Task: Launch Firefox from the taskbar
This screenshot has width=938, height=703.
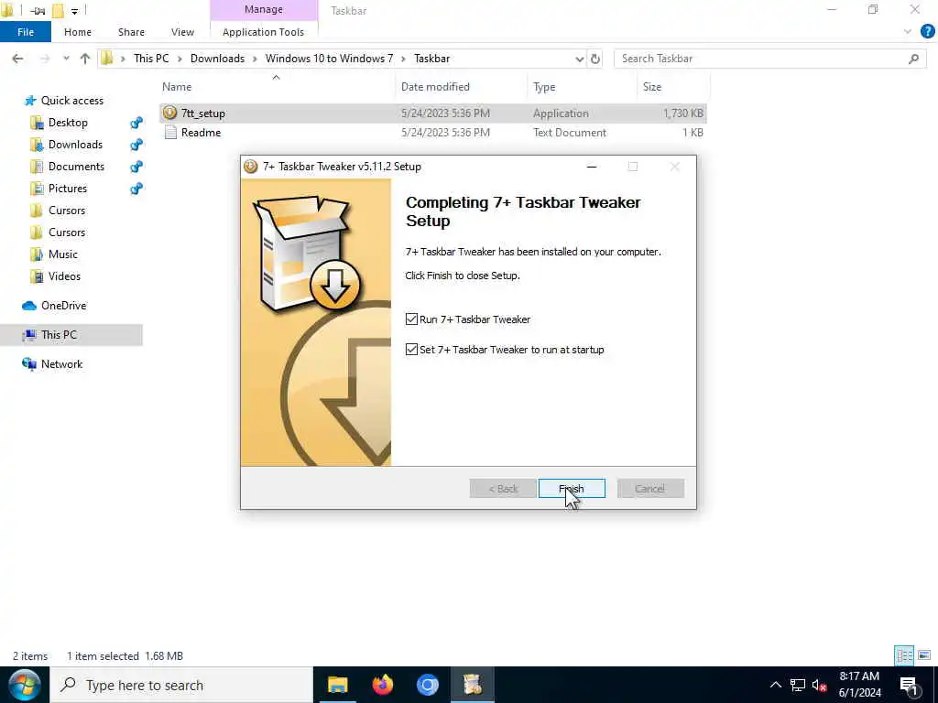Action: click(x=382, y=685)
